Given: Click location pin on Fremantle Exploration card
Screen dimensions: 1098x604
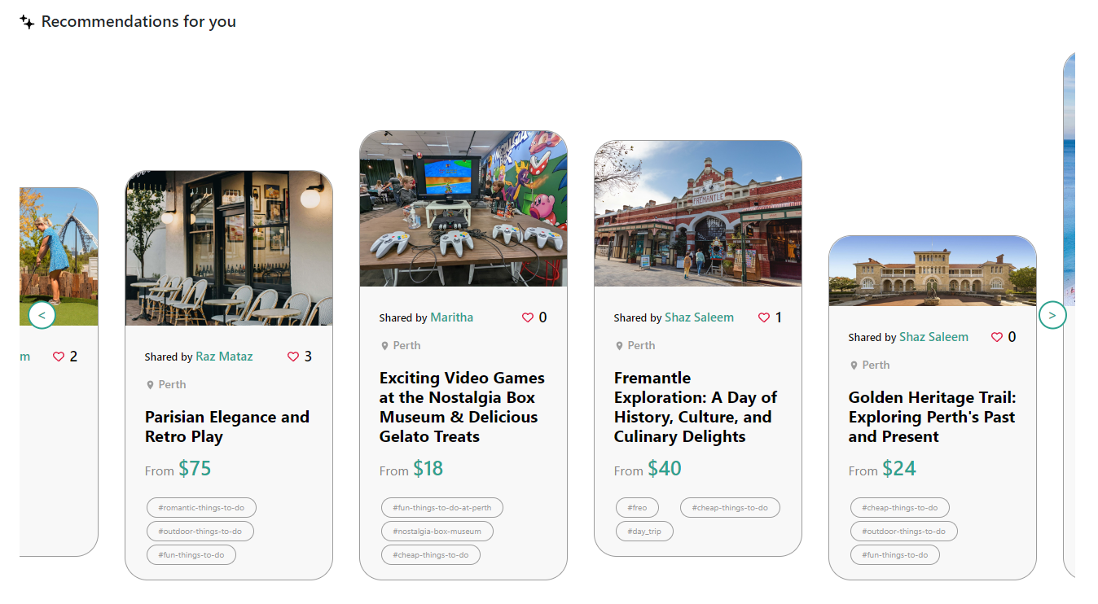Looking at the screenshot, I should 619,346.
